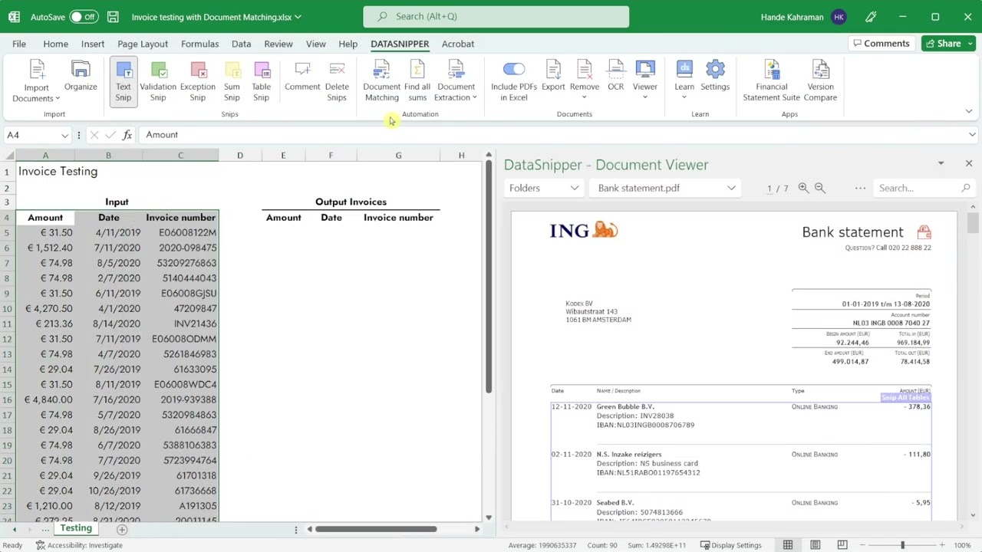
Task: Select the Sum Snip tool
Action: (232, 81)
